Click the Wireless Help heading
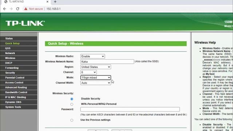Image resolution: width=233 pixels, height=131 pixels. pos(205,43)
